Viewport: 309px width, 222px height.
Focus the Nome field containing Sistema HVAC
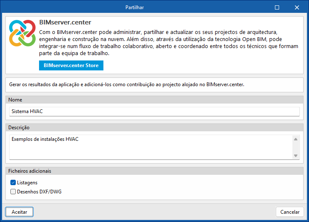click(x=154, y=111)
